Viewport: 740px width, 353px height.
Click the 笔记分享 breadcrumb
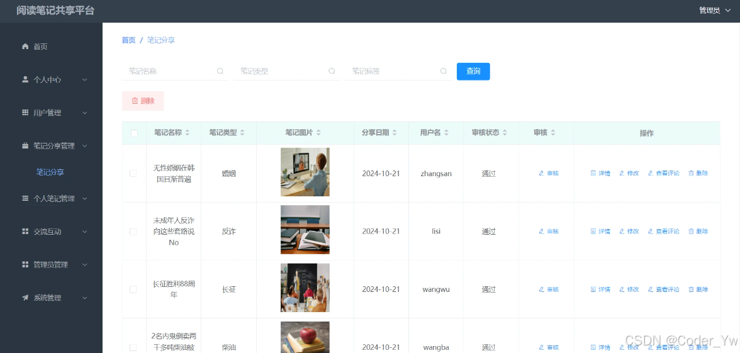[x=161, y=40]
